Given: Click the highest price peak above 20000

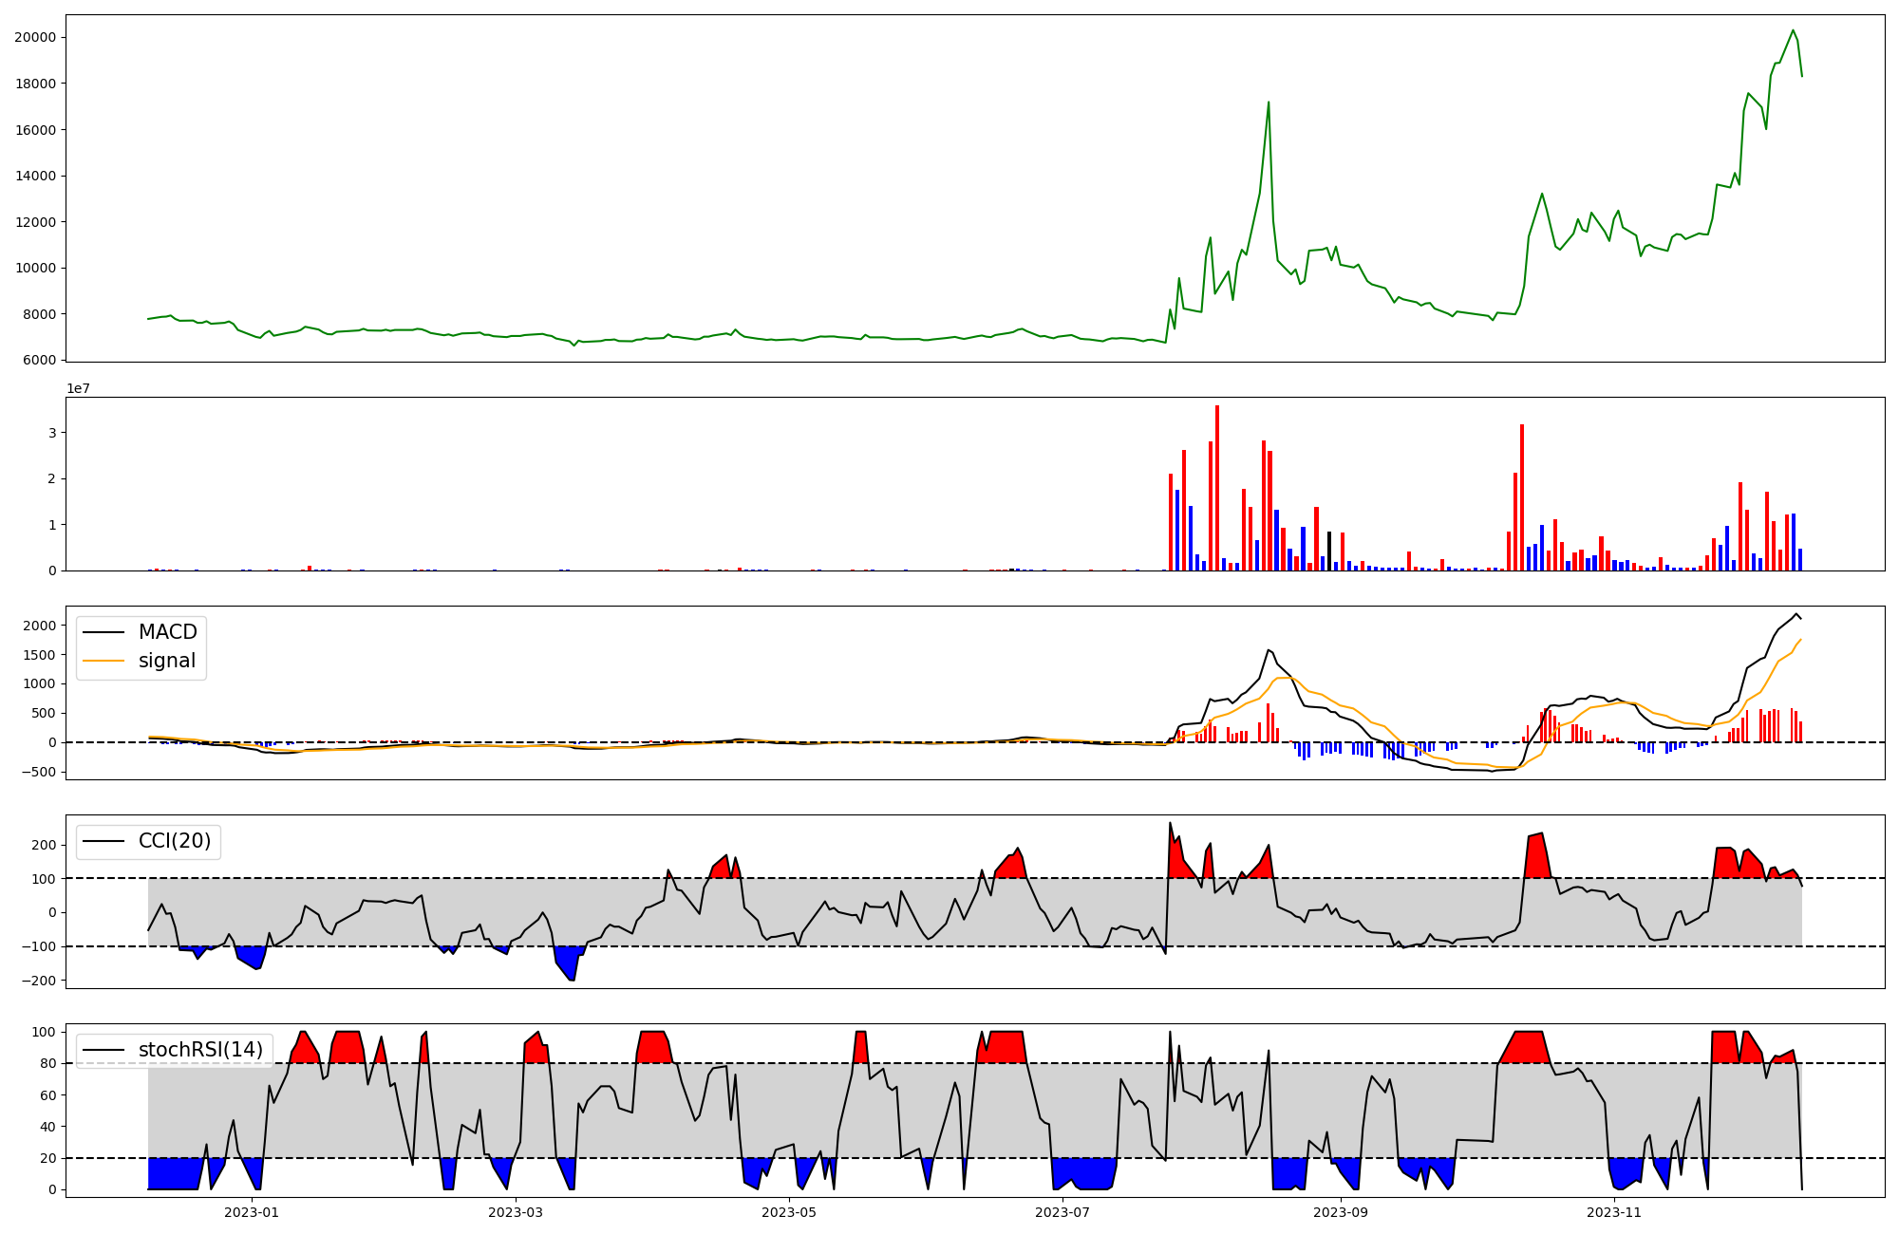Looking at the screenshot, I should 1793,30.
